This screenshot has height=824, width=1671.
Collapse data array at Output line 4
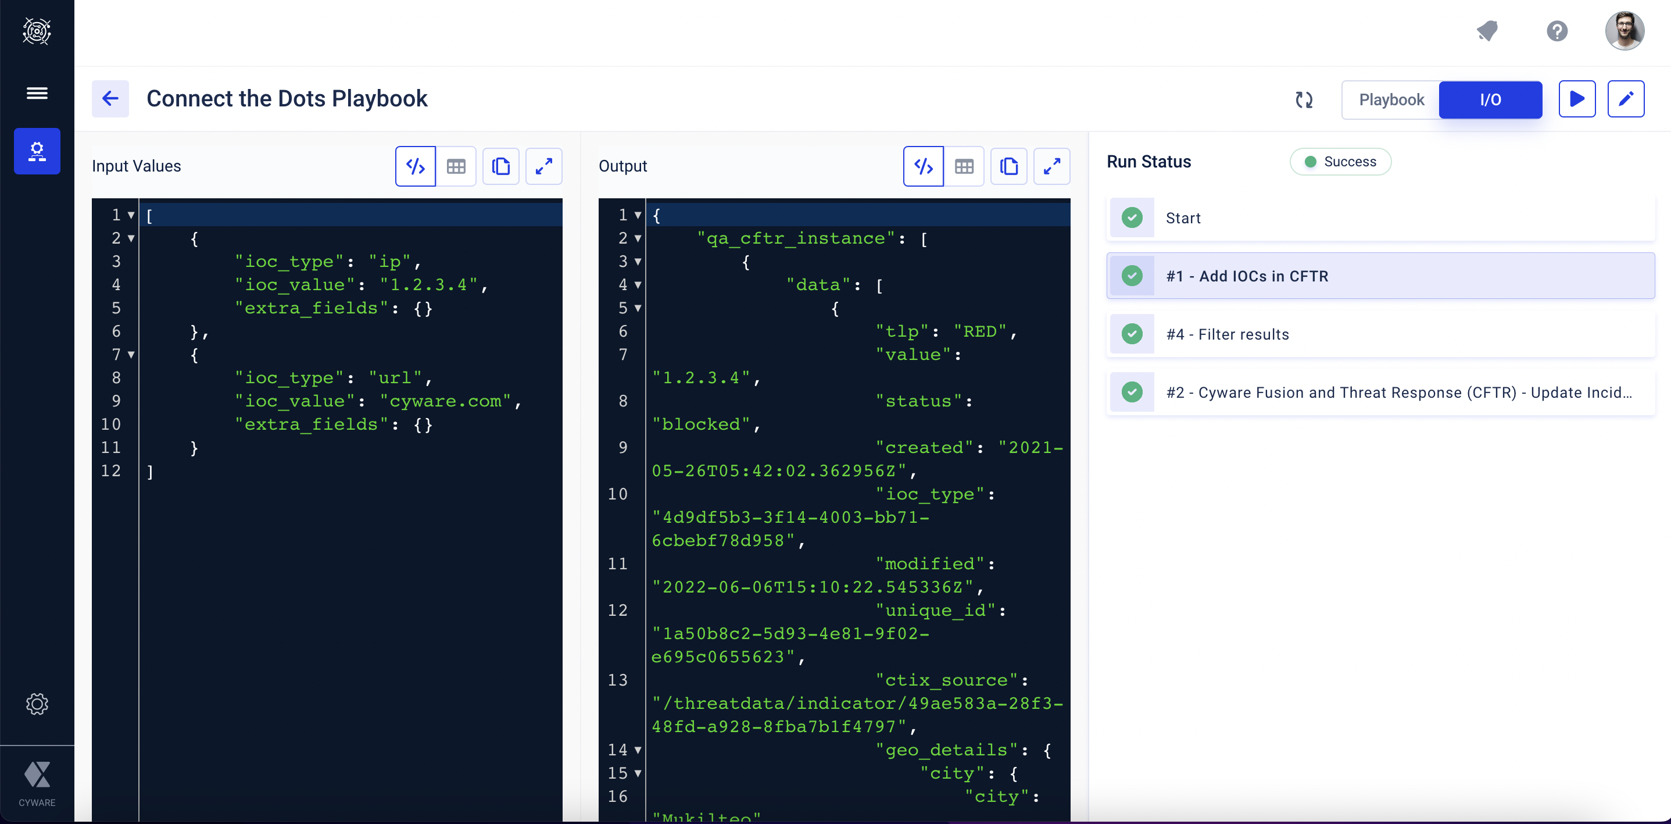coord(638,286)
